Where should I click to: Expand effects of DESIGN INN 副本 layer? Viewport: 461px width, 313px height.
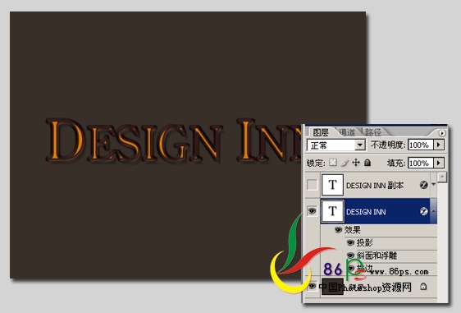point(434,185)
